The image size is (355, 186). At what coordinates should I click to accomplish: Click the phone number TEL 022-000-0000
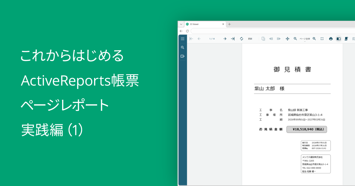[312, 168]
